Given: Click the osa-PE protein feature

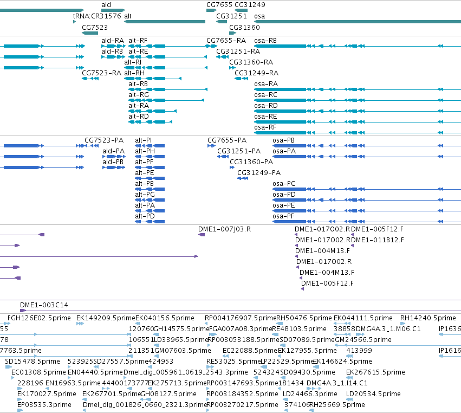Looking at the screenshot, I should point(367,211).
